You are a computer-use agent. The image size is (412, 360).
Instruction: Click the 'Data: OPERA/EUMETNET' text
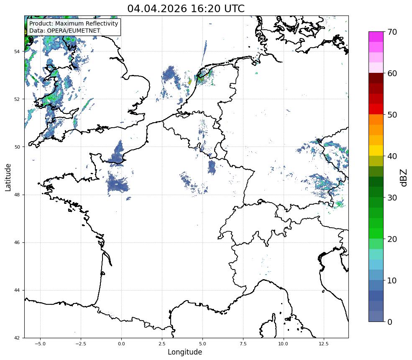click(65, 31)
